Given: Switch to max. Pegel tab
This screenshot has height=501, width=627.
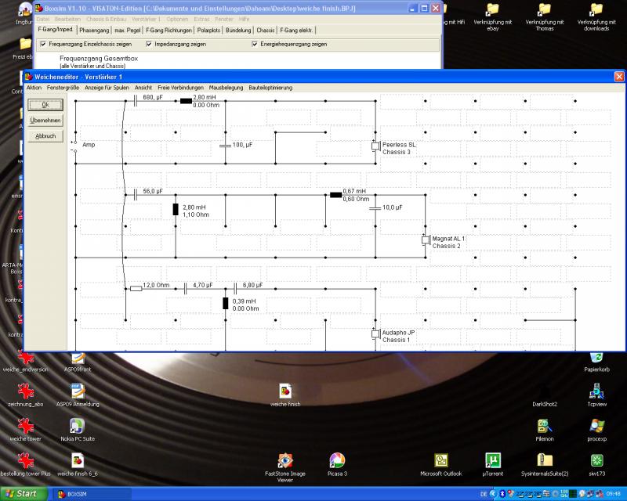Looking at the screenshot, I should (128, 31).
